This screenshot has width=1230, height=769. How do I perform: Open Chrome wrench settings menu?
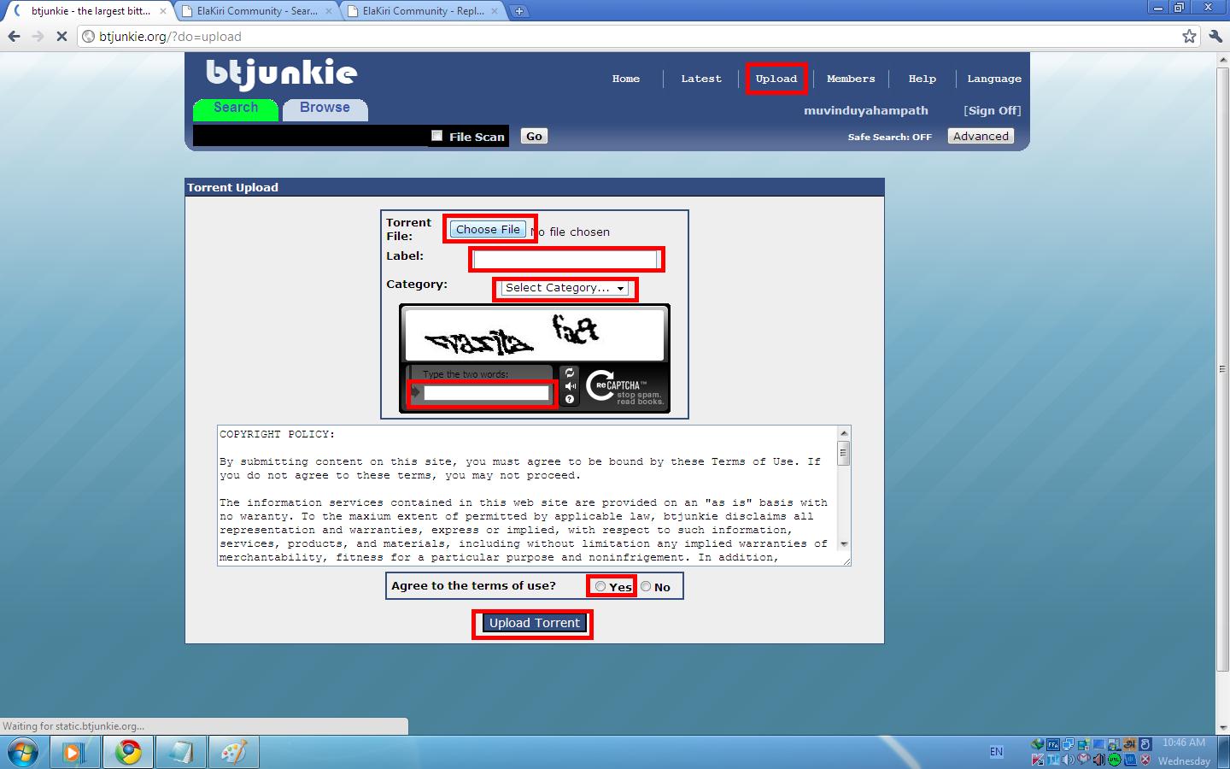coord(1215,36)
